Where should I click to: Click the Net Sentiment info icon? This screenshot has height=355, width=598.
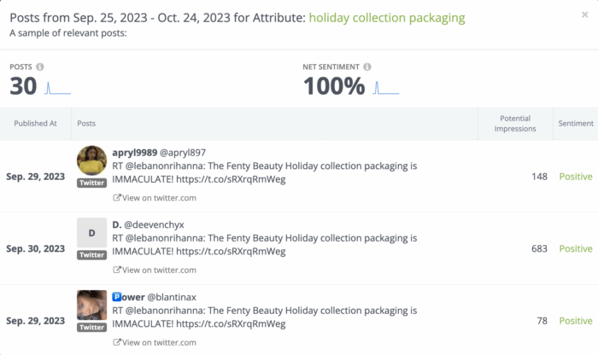[x=366, y=67]
